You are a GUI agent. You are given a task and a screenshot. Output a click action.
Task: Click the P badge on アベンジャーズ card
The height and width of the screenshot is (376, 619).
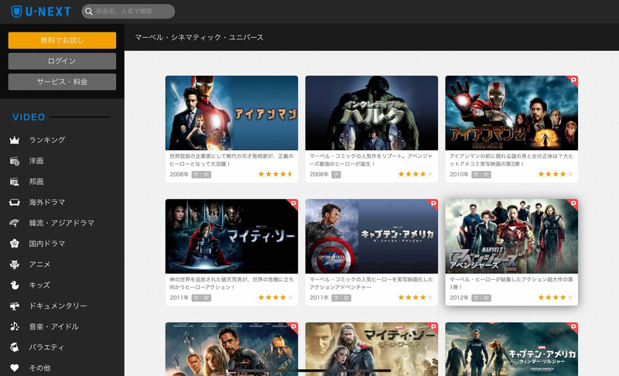pos(573,203)
